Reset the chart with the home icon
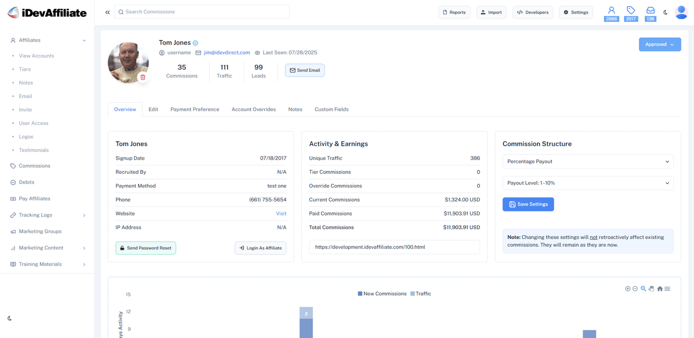The height and width of the screenshot is (338, 694). pyautogui.click(x=660, y=289)
